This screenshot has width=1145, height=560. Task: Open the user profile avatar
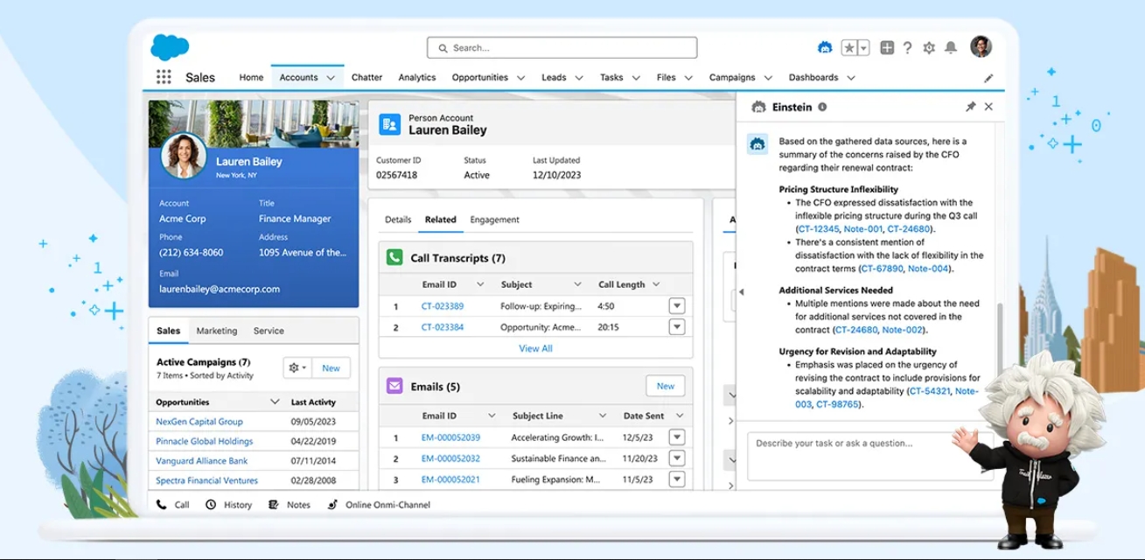(x=981, y=46)
